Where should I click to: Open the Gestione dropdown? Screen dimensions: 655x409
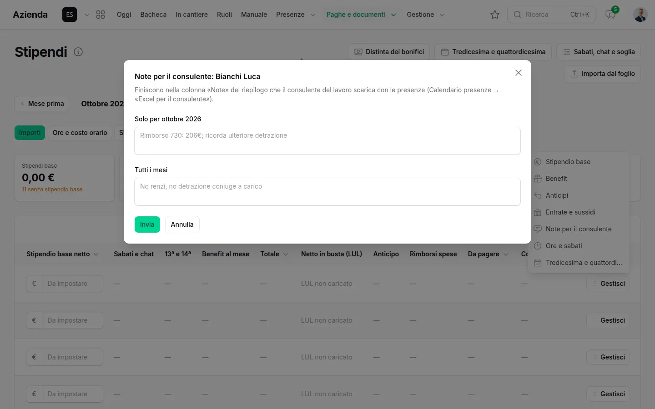[426, 15]
